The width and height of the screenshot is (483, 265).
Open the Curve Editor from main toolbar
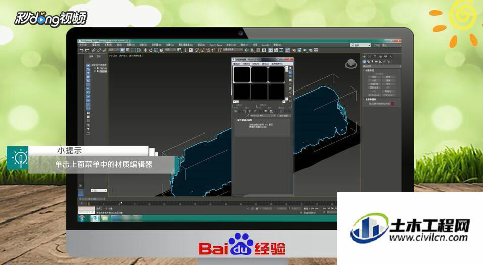(276, 50)
